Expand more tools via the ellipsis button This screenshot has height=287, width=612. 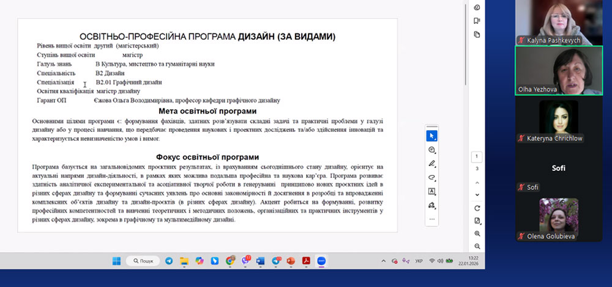pos(432,219)
